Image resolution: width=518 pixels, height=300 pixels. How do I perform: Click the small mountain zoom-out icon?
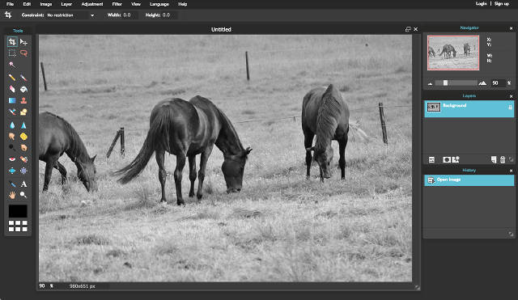coord(430,83)
